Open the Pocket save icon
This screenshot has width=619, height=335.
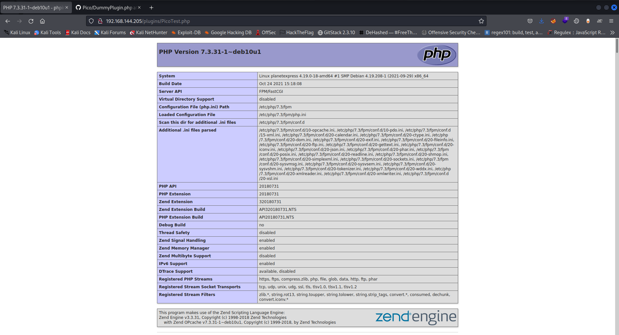click(530, 21)
